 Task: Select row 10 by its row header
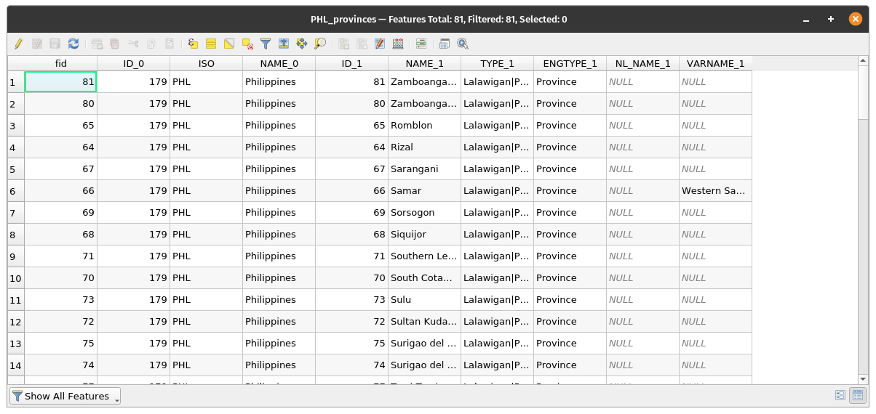point(16,278)
